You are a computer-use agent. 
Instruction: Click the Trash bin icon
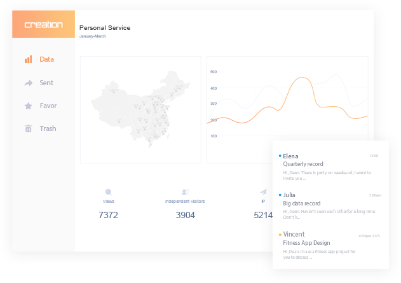(x=28, y=128)
